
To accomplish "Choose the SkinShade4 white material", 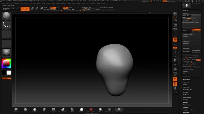I will 82,110.
